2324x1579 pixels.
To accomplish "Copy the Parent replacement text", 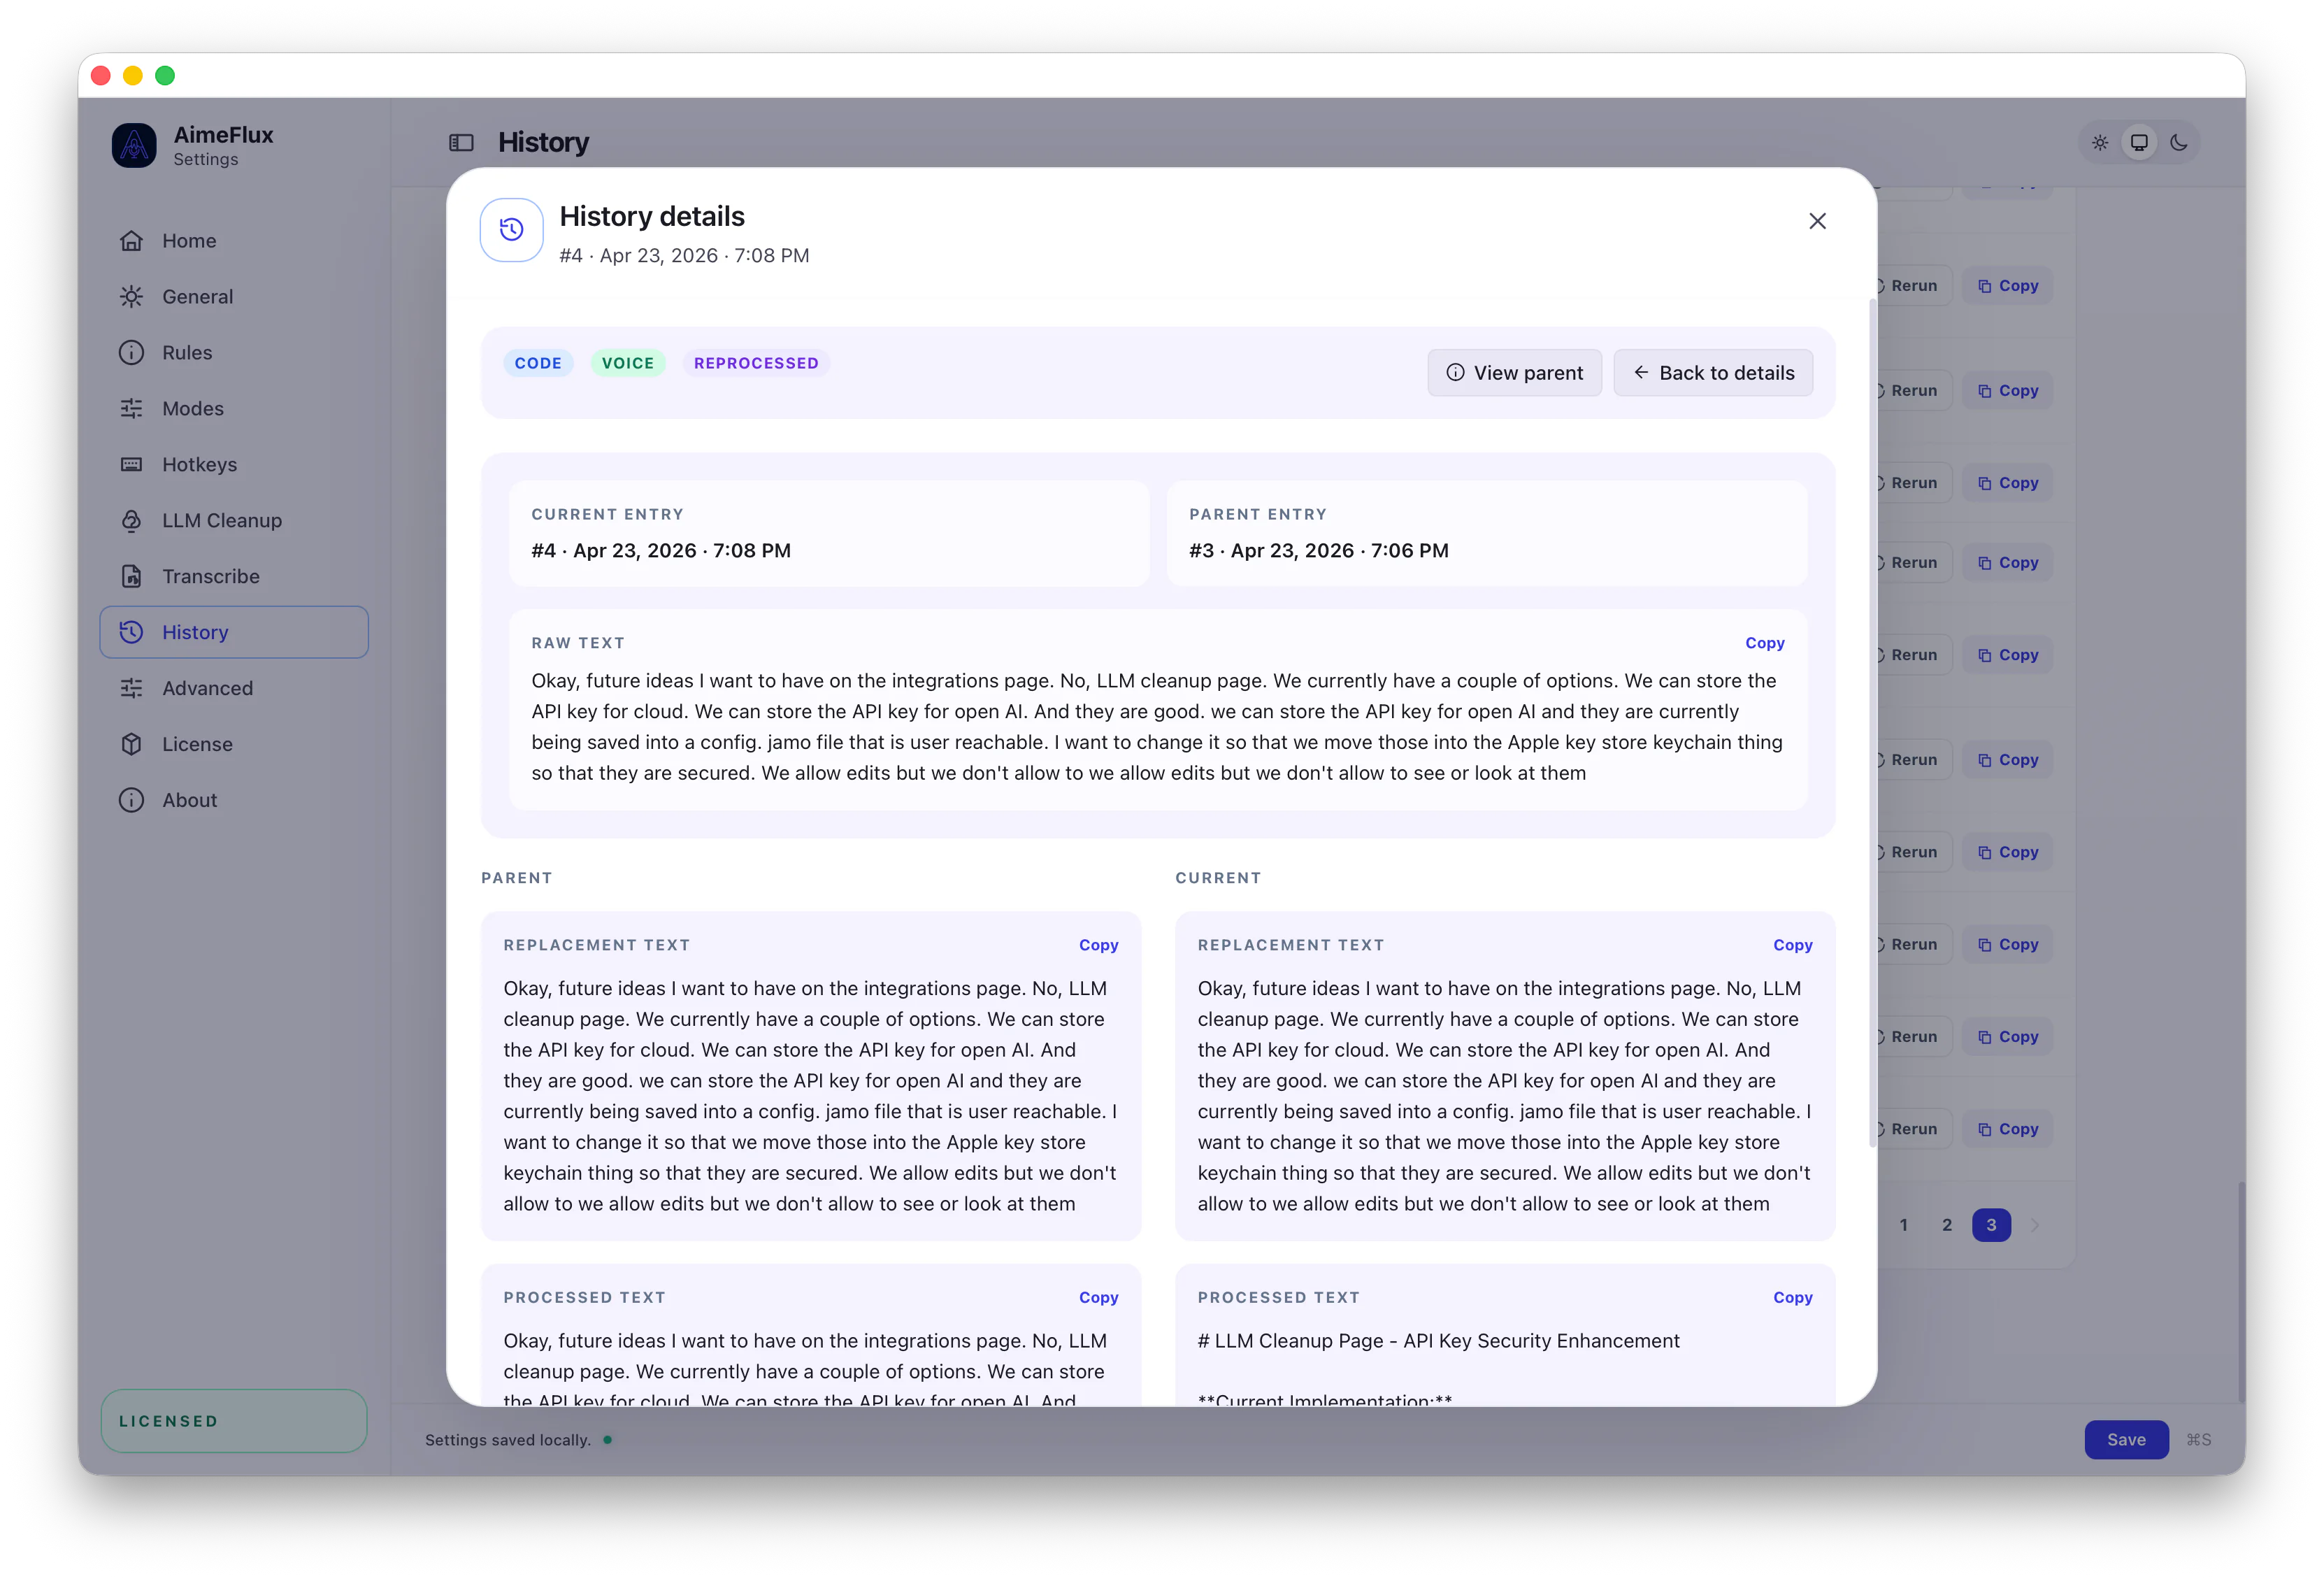I will [x=1098, y=945].
